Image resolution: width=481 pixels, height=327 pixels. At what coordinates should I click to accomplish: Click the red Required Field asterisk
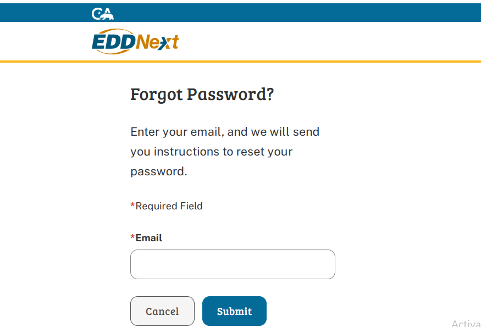[x=132, y=205]
